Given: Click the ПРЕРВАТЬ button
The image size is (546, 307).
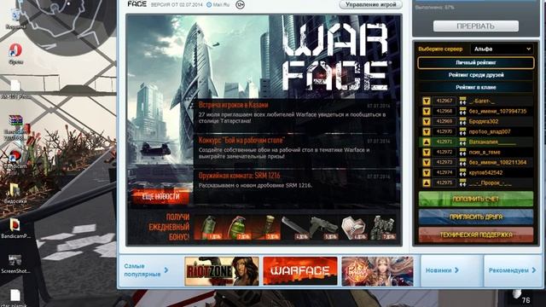Looking at the screenshot, I should (476, 26).
